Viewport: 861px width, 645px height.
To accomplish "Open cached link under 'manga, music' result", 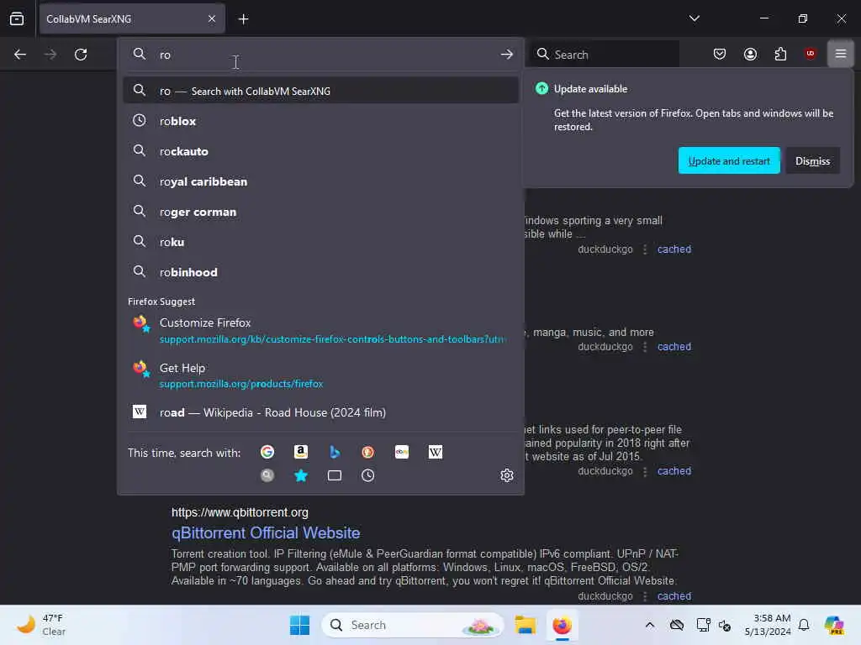I will (674, 347).
